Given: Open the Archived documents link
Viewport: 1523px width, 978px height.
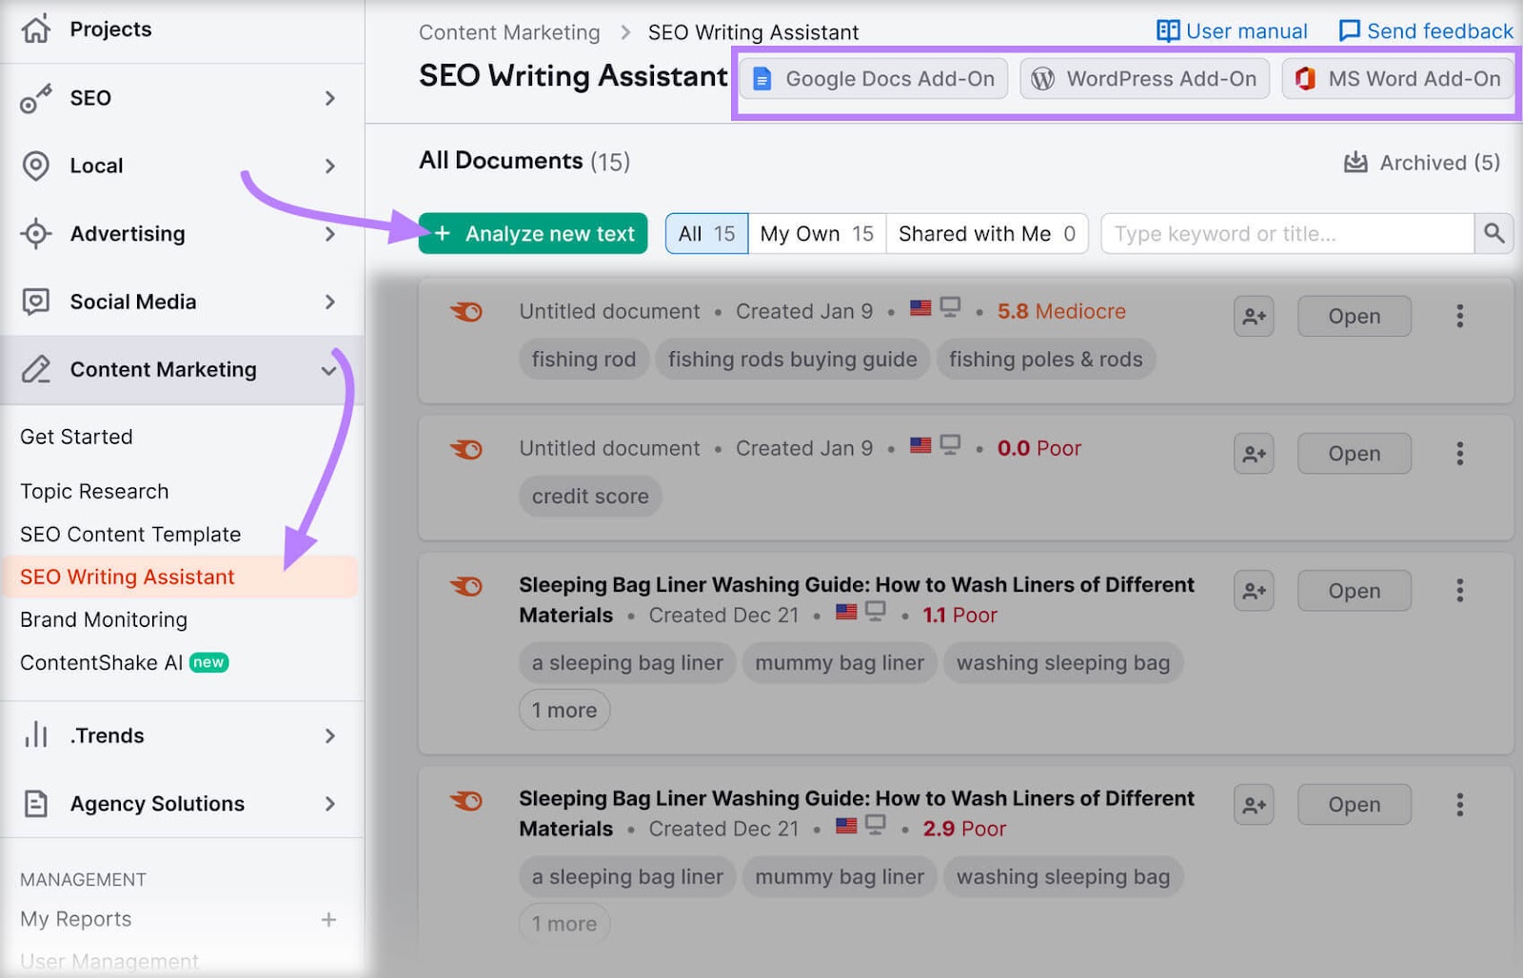Looking at the screenshot, I should pos(1420,162).
